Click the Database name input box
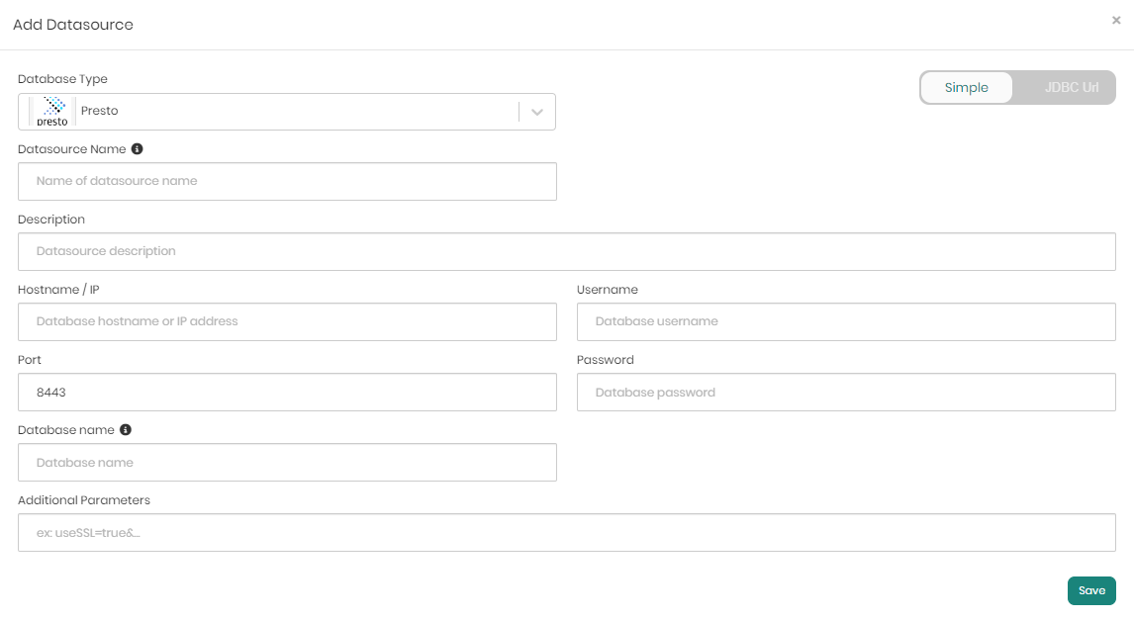This screenshot has width=1134, height=620. tap(287, 463)
